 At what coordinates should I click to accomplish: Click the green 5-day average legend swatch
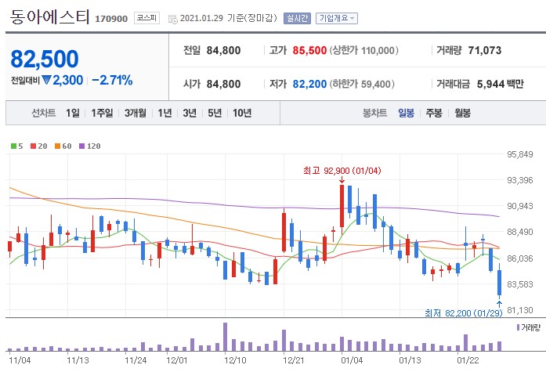13,146
